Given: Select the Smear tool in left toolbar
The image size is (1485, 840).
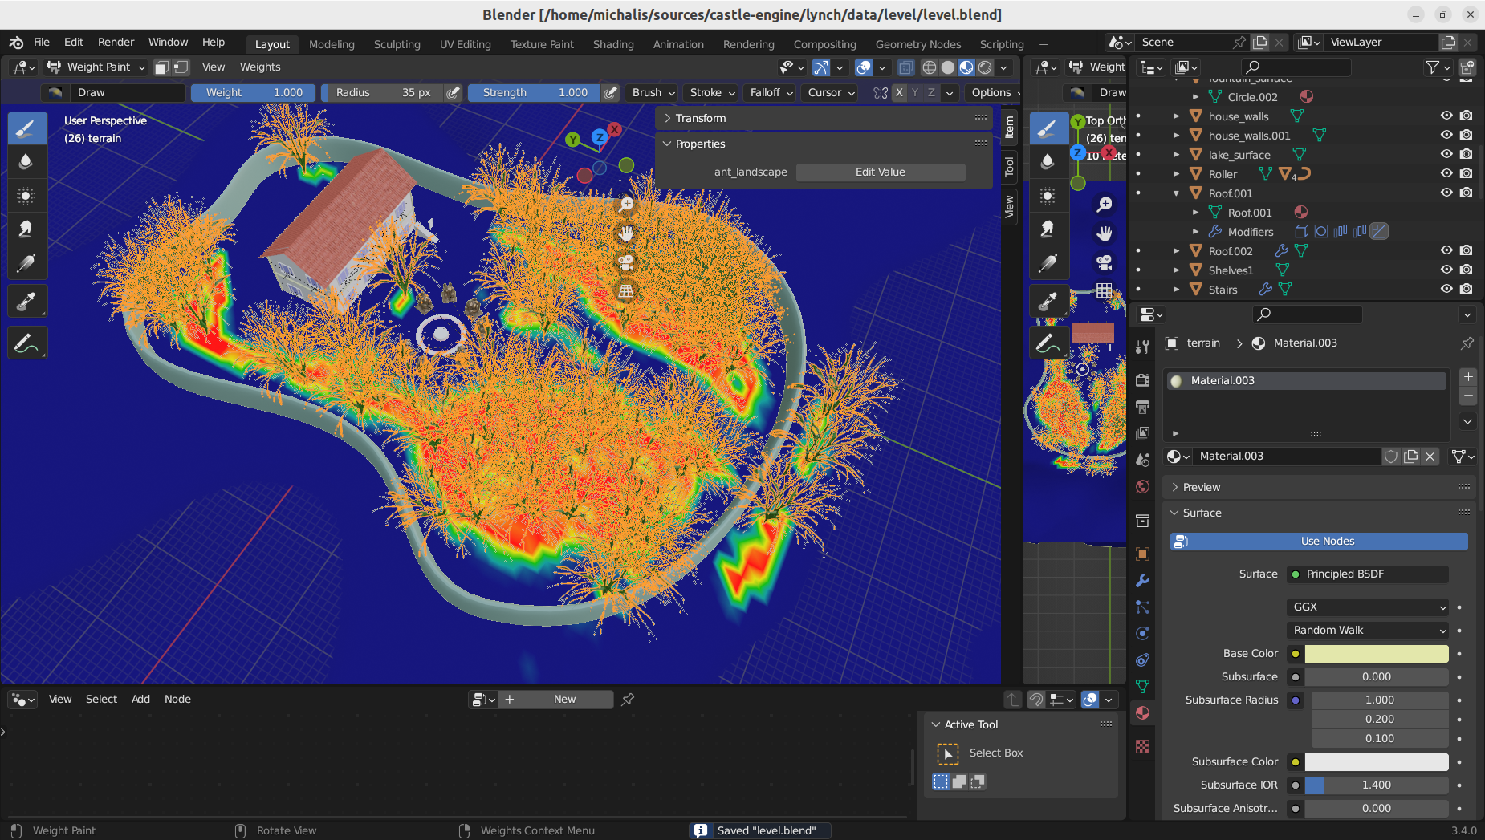Looking at the screenshot, I should pyautogui.click(x=26, y=229).
